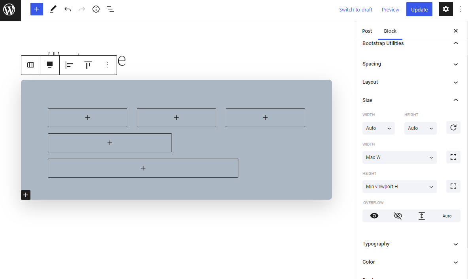Toggle the block inserter plus button
This screenshot has width=468, height=279.
coord(37,9)
